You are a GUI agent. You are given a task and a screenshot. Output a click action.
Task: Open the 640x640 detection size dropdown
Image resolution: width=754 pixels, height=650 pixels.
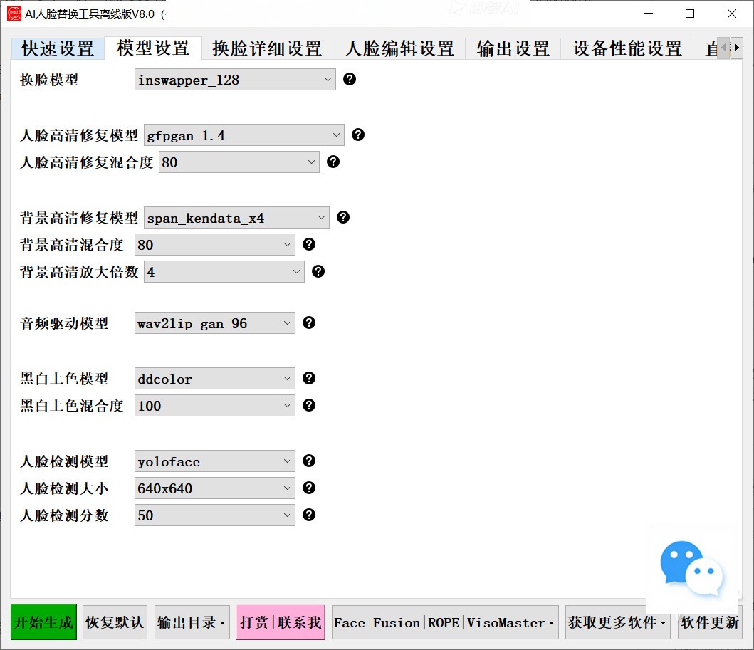click(215, 488)
